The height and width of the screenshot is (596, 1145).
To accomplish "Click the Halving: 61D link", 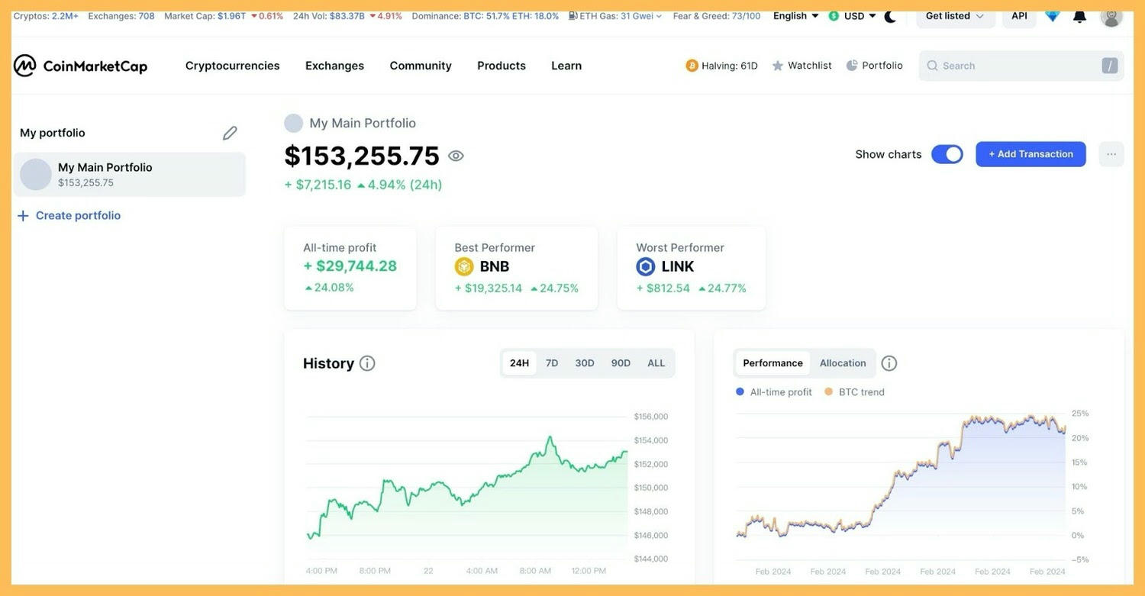I will [x=722, y=66].
